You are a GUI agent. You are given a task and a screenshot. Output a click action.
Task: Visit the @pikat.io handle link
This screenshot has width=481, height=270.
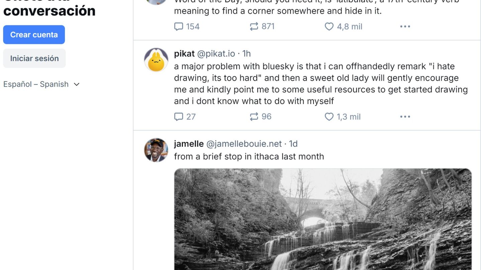pyautogui.click(x=216, y=54)
